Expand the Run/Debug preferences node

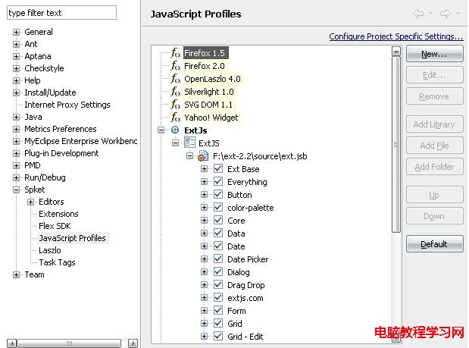(16, 177)
